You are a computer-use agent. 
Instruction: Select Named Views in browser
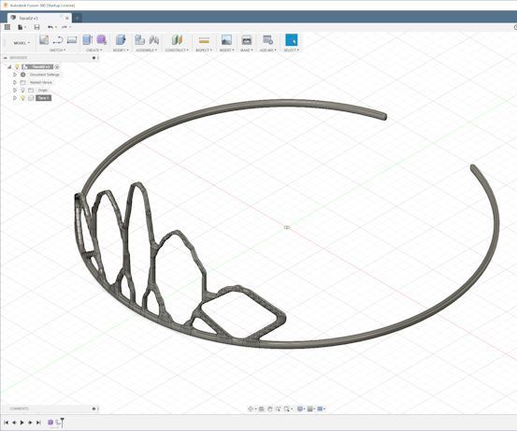pos(41,82)
